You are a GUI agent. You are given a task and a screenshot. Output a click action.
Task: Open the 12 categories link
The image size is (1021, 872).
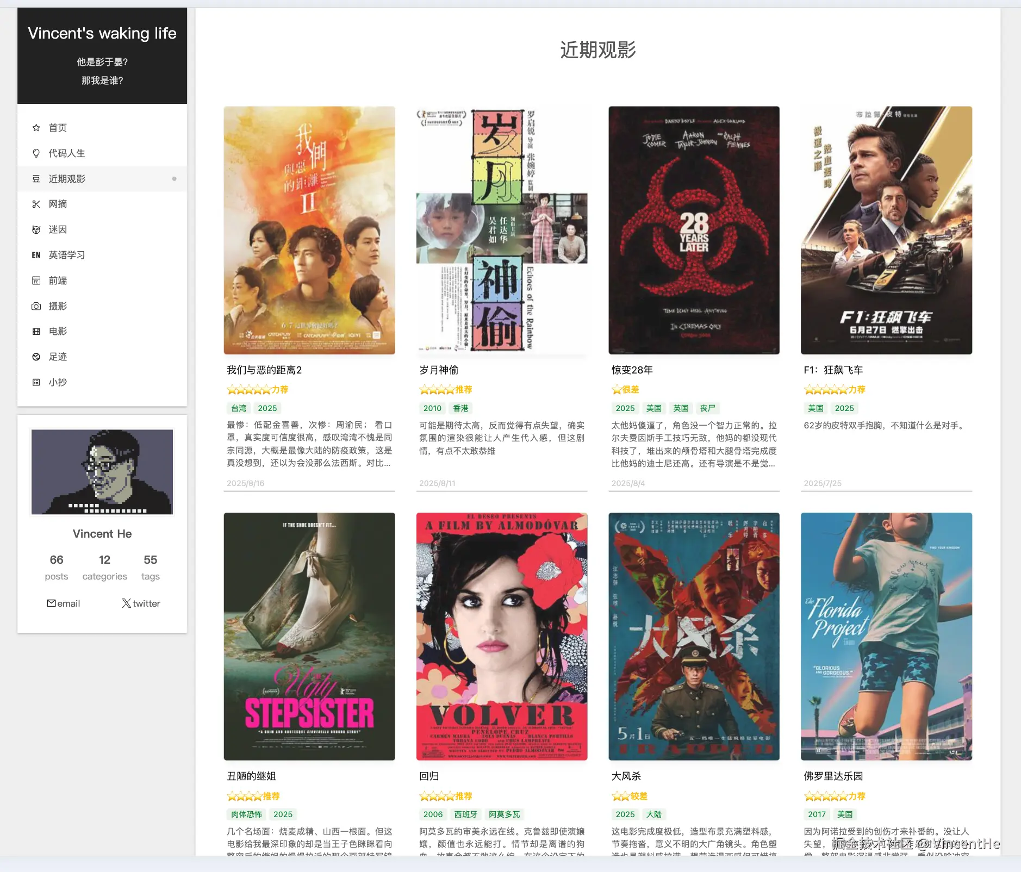click(x=105, y=567)
